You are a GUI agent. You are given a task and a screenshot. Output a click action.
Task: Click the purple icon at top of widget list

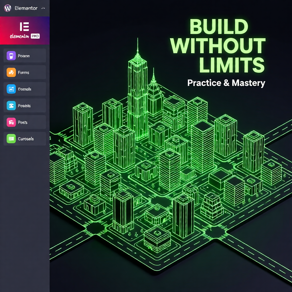click(11, 56)
